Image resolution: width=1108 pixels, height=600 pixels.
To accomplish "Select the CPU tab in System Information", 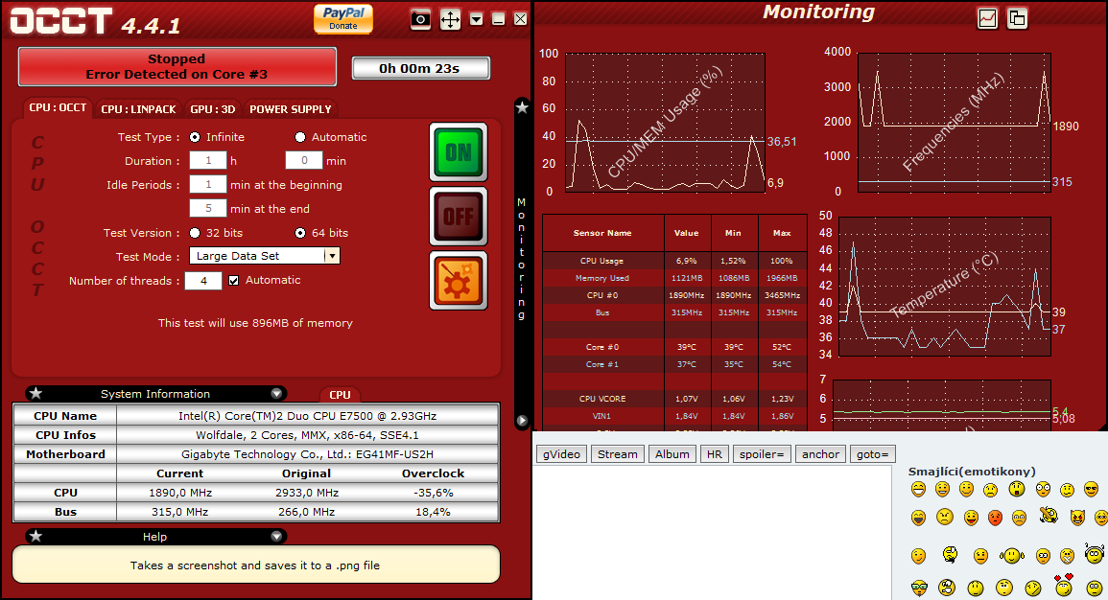I will (340, 395).
